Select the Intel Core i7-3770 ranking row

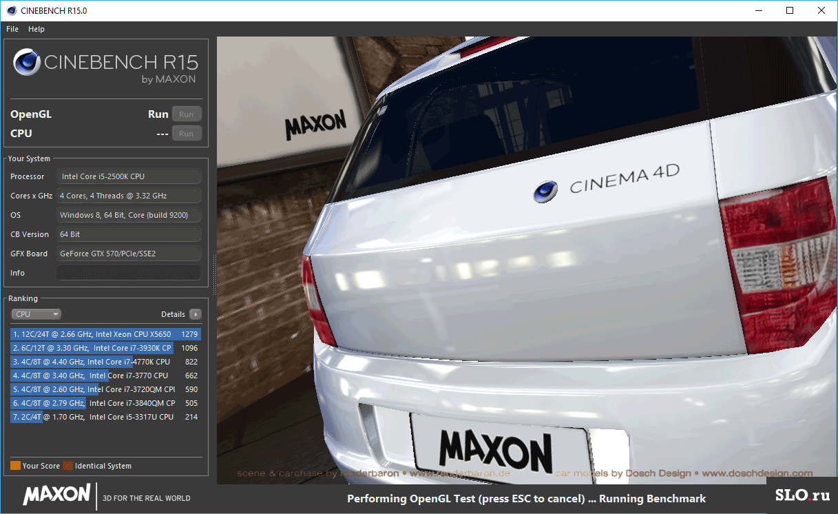pos(105,376)
